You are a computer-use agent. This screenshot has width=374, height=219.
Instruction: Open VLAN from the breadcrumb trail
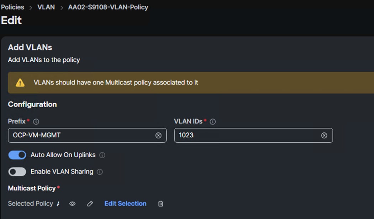tap(46, 7)
